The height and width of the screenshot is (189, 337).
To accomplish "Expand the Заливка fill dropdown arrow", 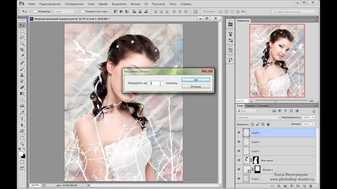I will (313, 124).
